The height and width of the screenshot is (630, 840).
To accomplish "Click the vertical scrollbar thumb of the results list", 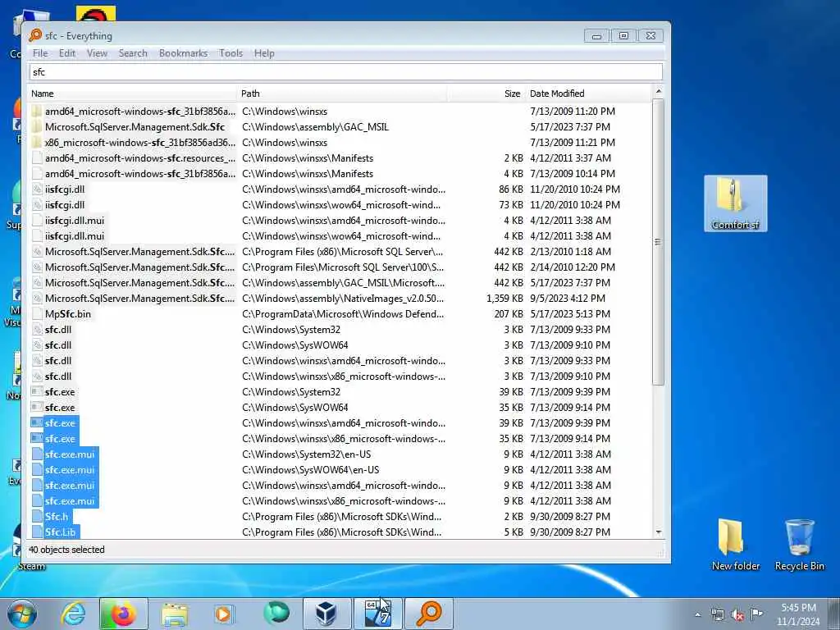I will (659, 242).
